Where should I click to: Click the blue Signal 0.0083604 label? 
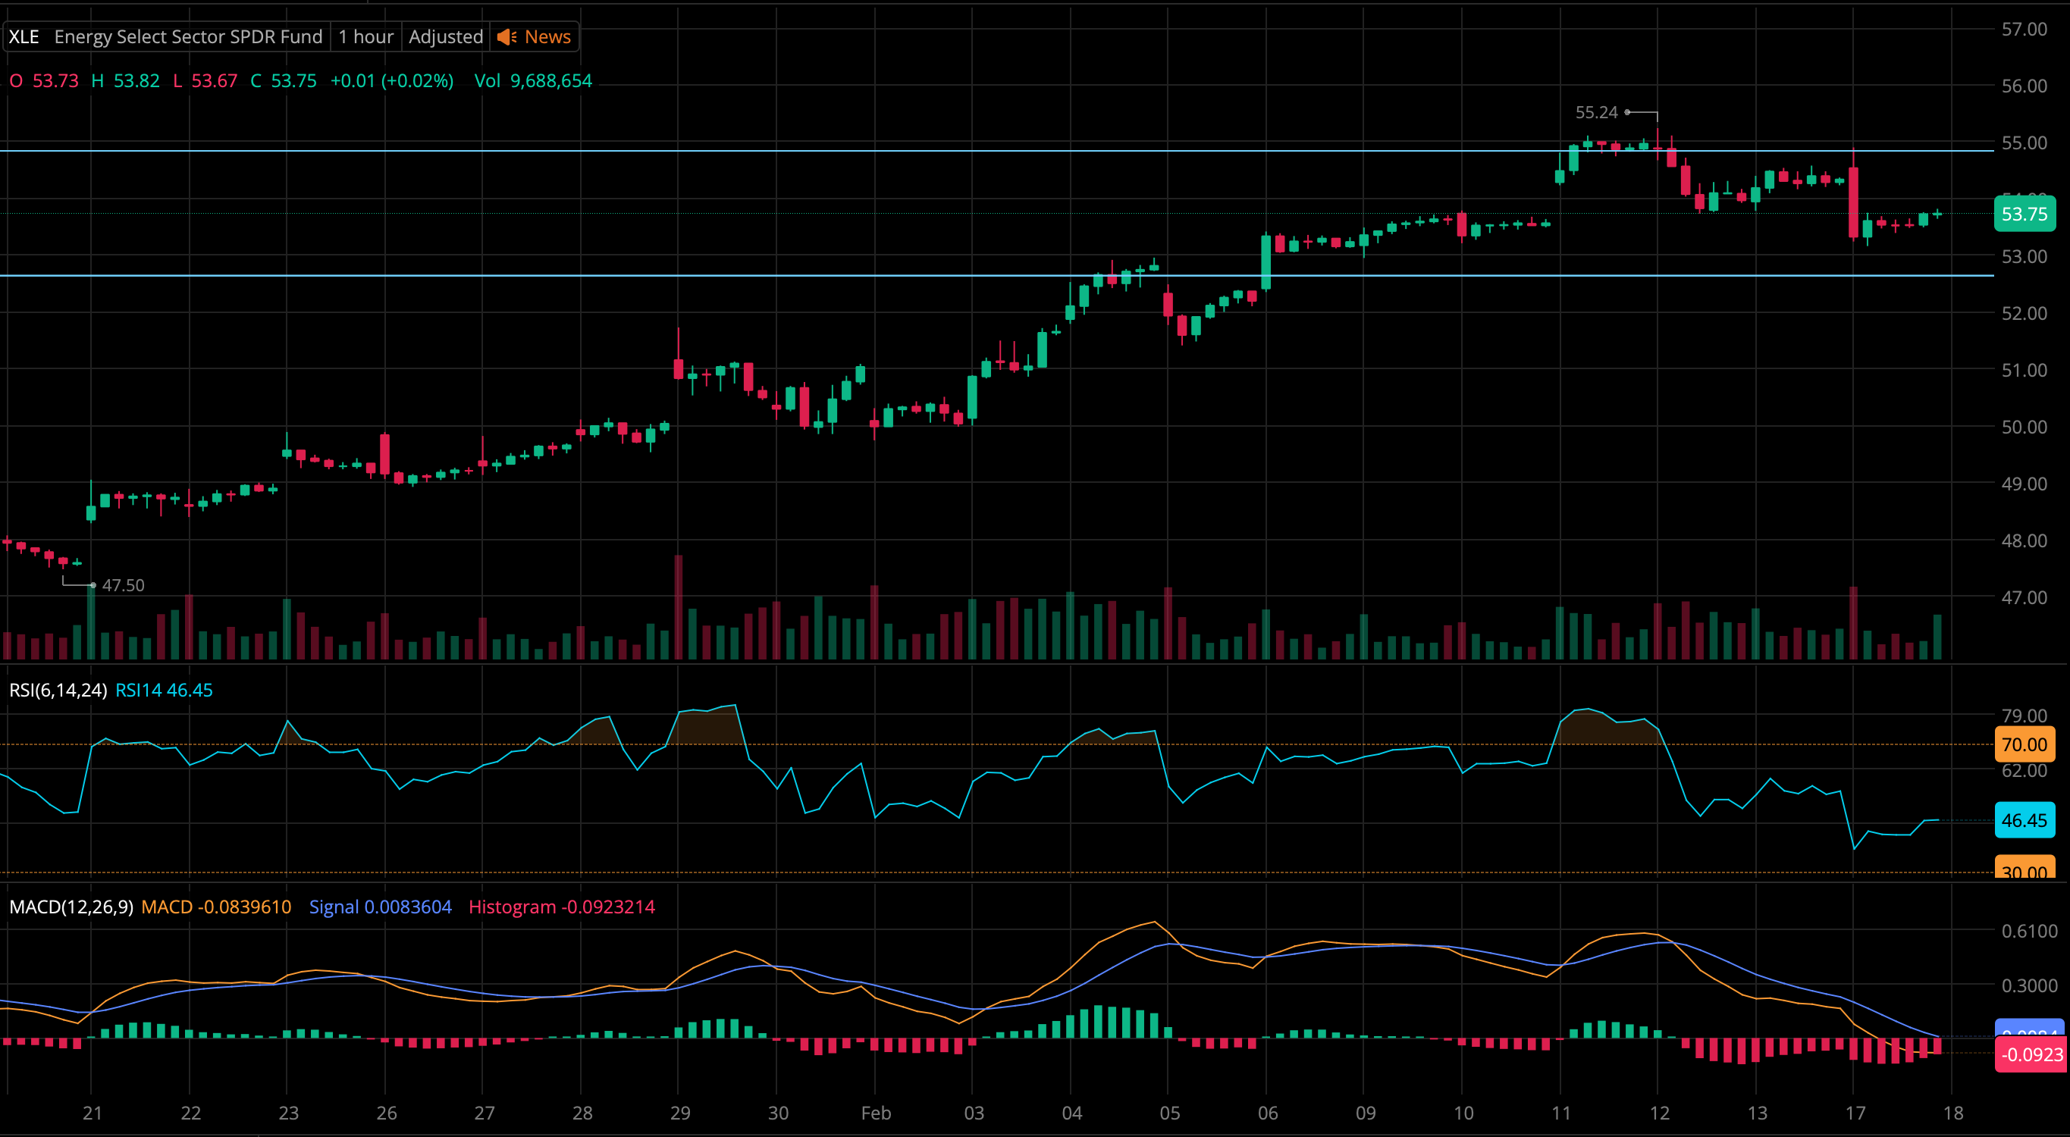pos(380,907)
